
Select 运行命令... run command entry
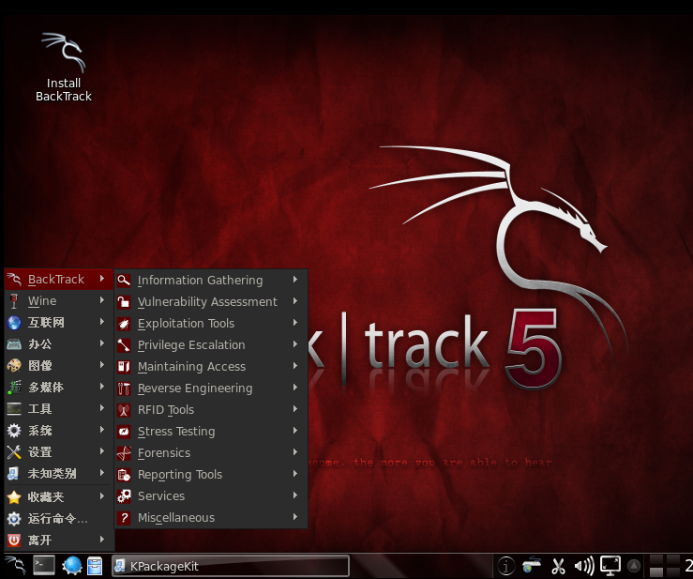click(x=59, y=518)
